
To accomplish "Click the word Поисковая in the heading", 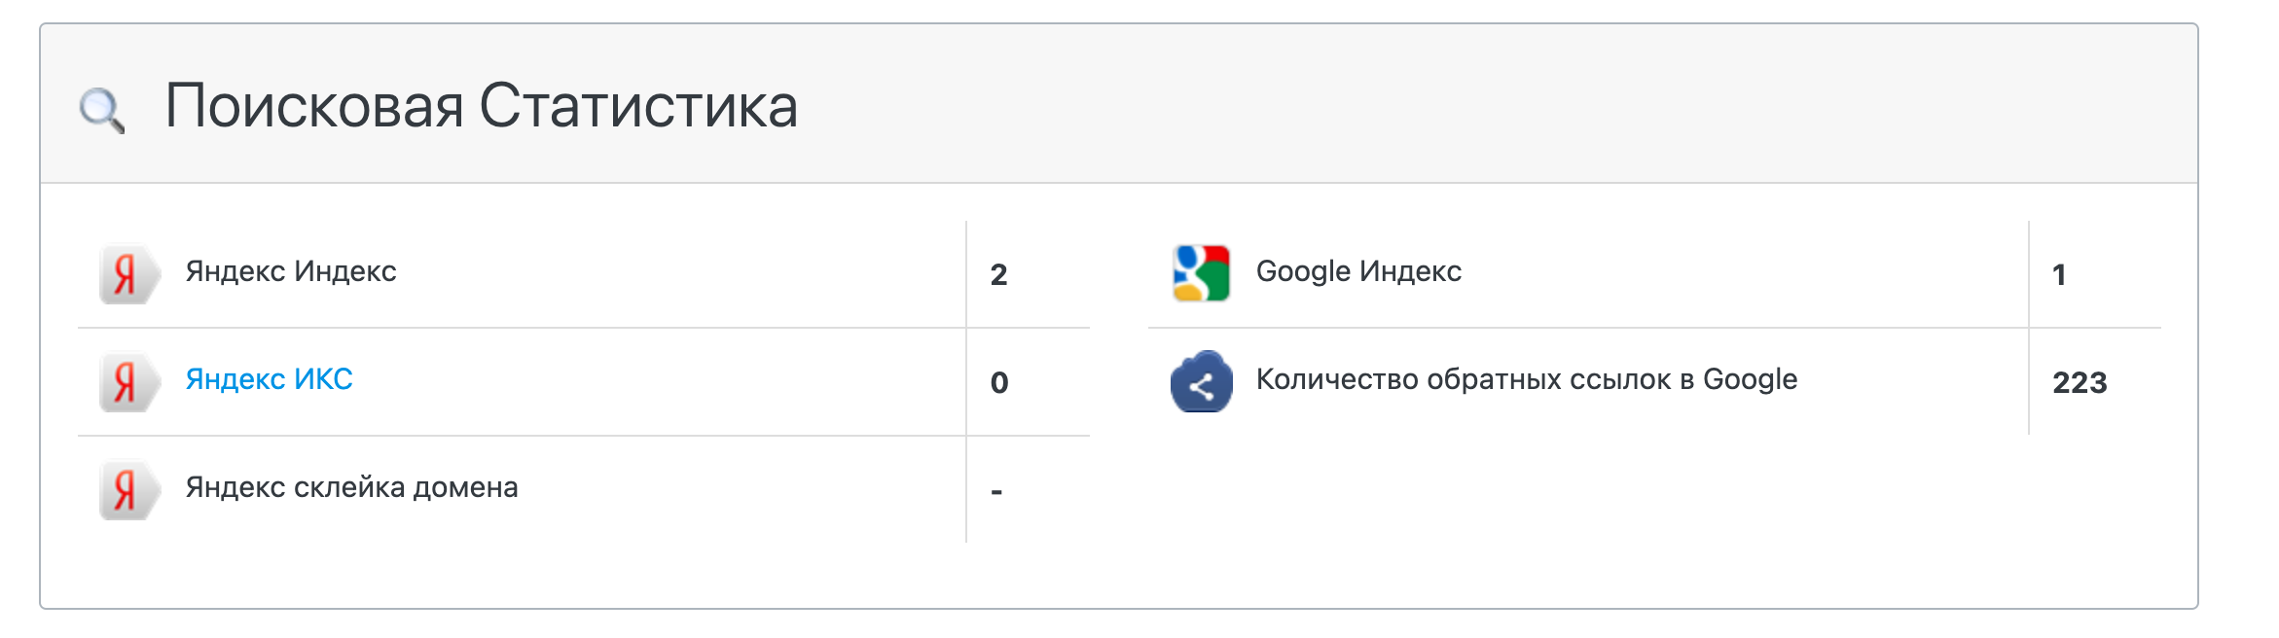I will (x=313, y=106).
